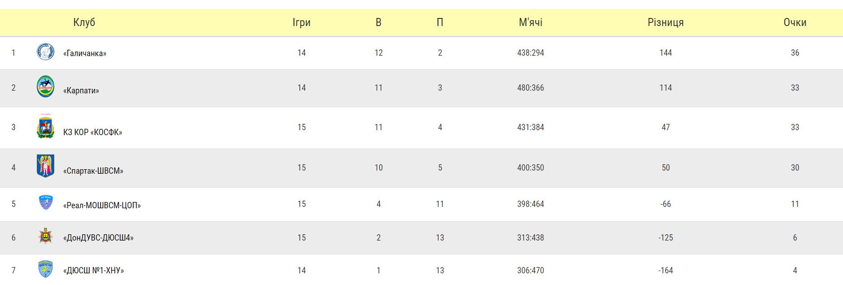
Task: Follow the КЗ КОР «КОСФК» name link
Action: (93, 132)
